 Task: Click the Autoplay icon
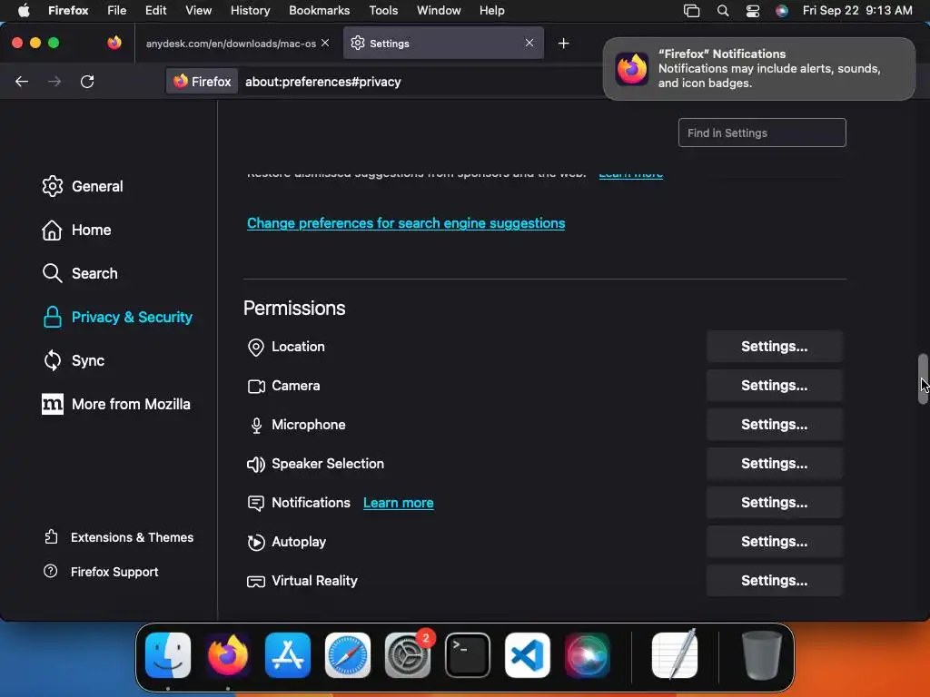pyautogui.click(x=255, y=543)
